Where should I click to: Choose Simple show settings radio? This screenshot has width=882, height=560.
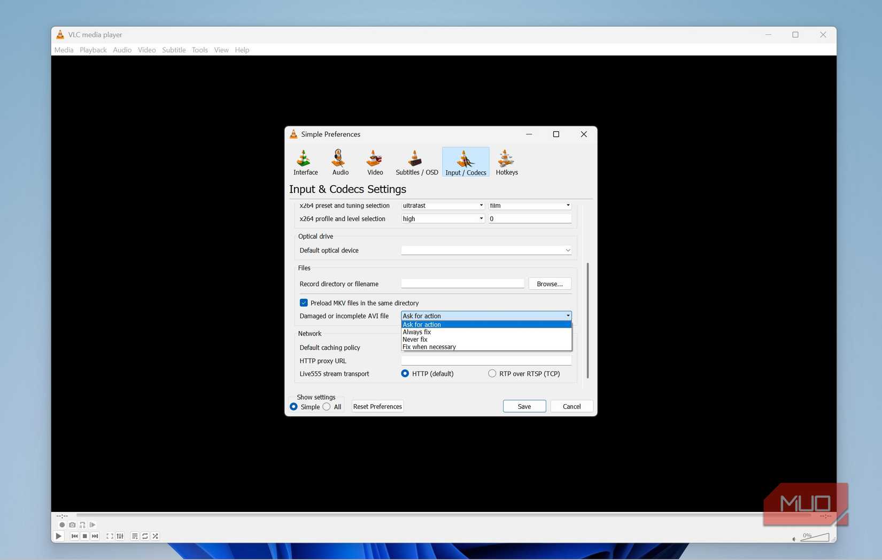293,407
